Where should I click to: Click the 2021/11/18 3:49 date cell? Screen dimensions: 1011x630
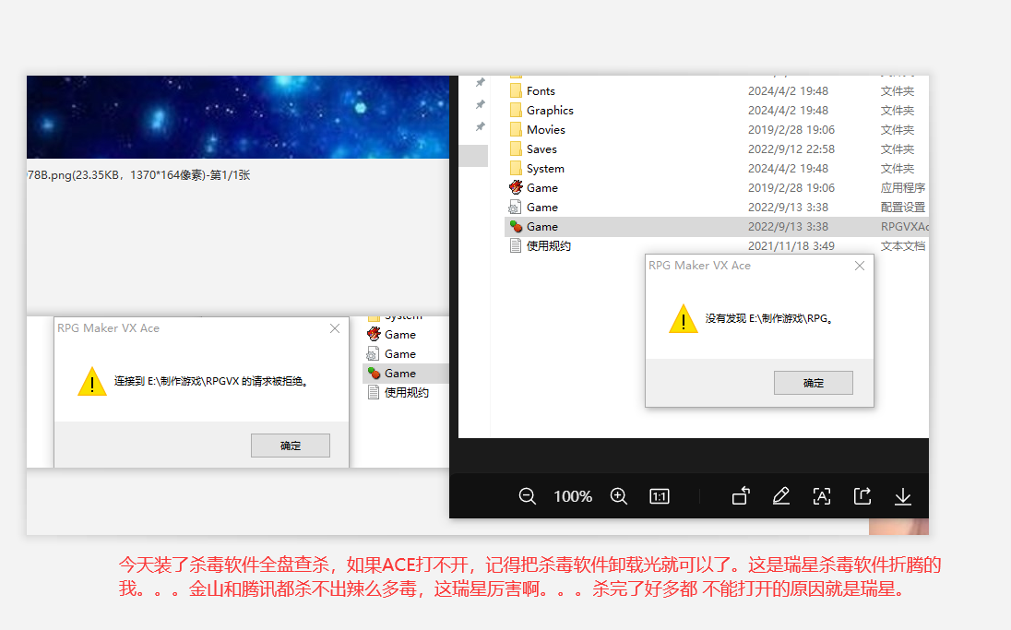coord(791,245)
